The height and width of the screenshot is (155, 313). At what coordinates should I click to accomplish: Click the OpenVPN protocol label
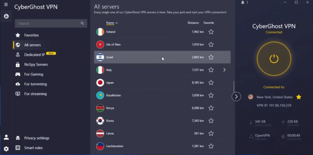pyautogui.click(x=262, y=135)
